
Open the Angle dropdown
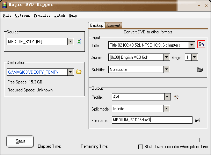point(195,57)
